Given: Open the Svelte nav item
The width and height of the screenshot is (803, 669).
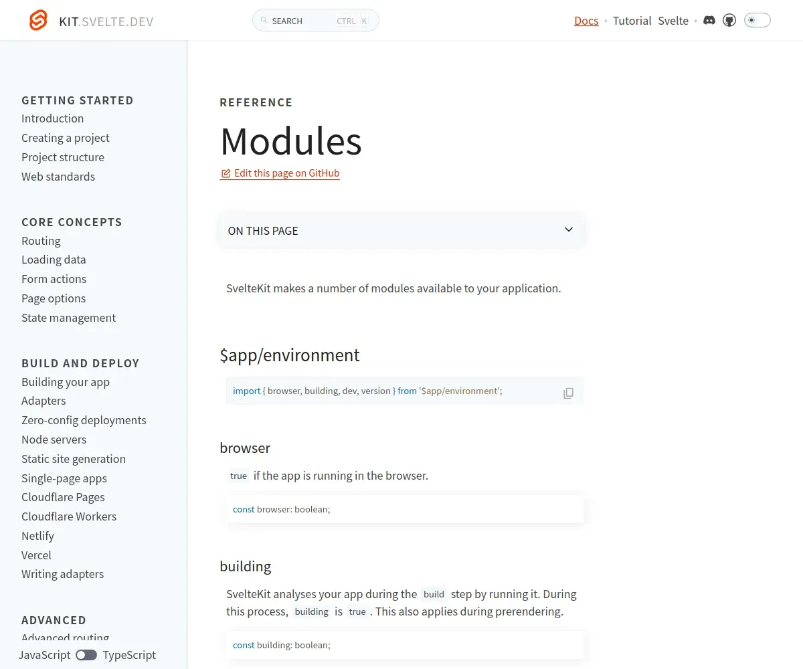Looking at the screenshot, I should (x=673, y=21).
